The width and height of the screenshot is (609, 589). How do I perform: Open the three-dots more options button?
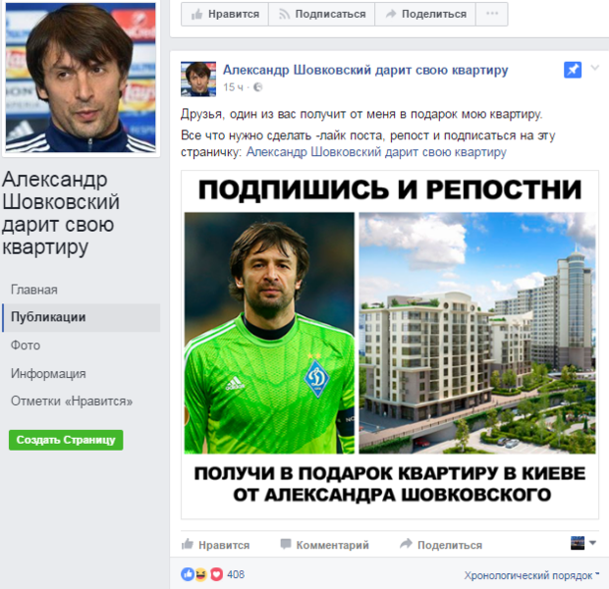(x=492, y=14)
